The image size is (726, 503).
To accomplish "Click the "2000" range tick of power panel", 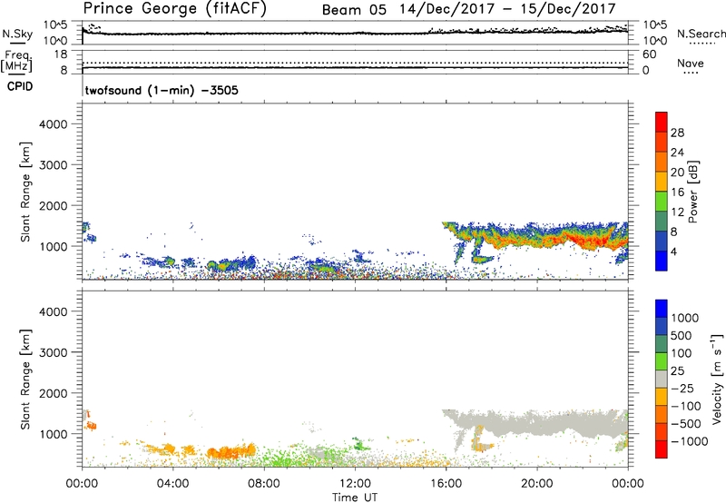I will click(53, 205).
